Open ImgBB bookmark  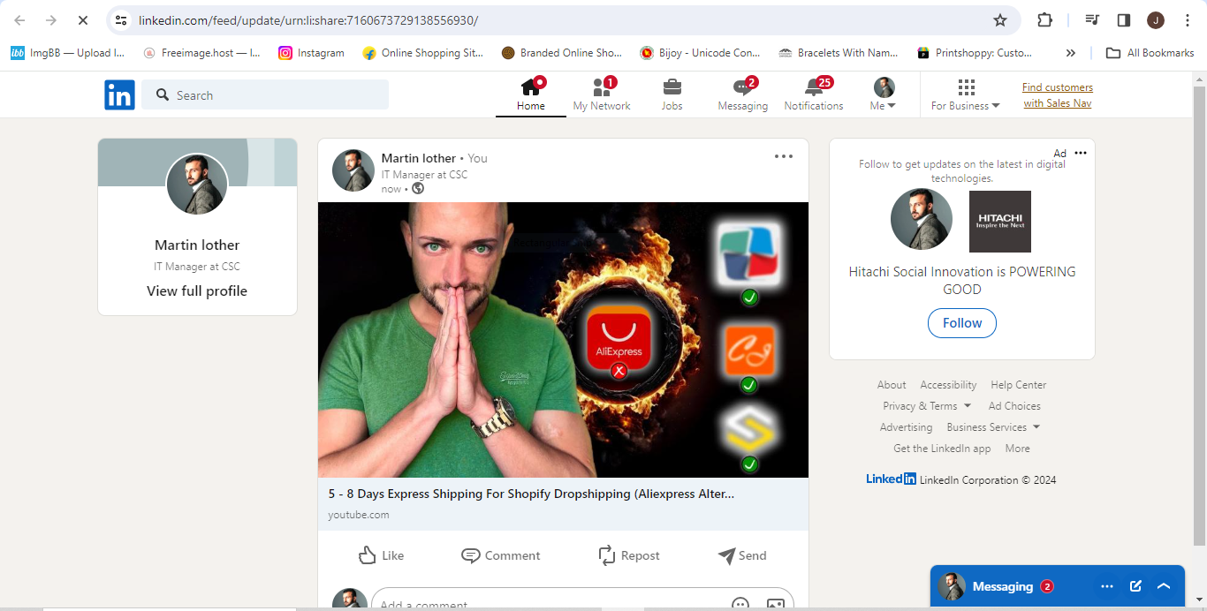point(67,53)
